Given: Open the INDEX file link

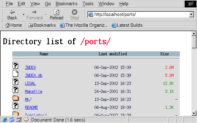Looking at the screenshot, I should (x=30, y=68).
